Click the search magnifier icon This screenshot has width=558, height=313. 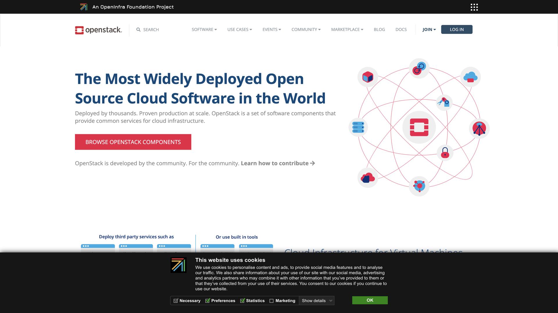[x=139, y=29]
